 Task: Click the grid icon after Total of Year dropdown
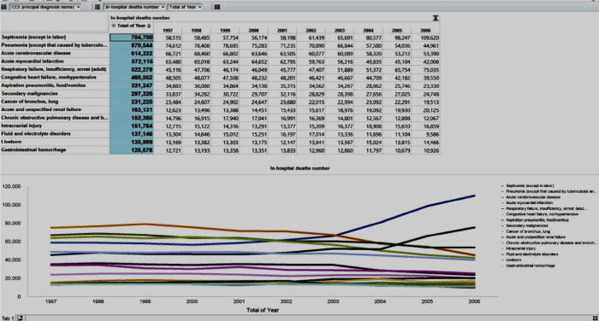[217, 7]
